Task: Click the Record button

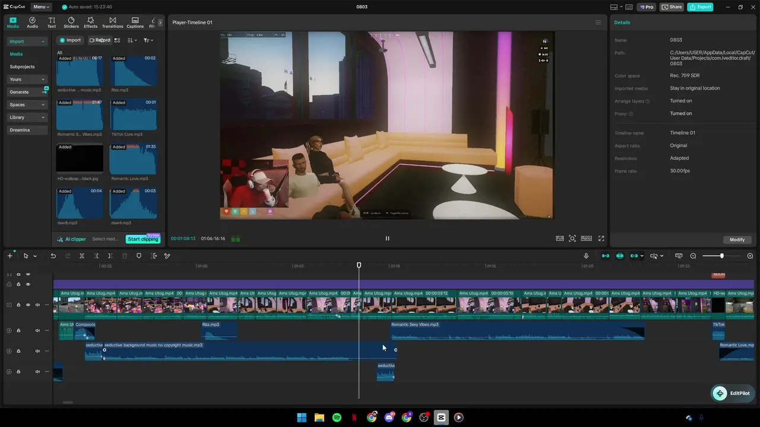Action: tap(100, 40)
